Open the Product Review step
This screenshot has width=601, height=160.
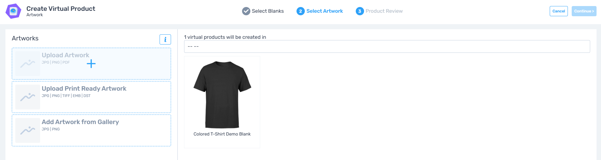tap(384, 11)
